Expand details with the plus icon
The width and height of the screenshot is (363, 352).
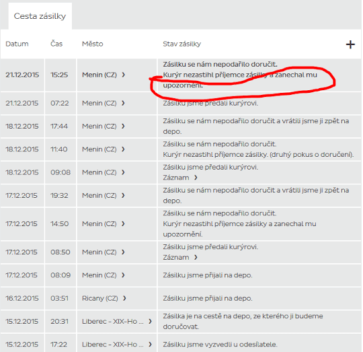pyautogui.click(x=350, y=44)
